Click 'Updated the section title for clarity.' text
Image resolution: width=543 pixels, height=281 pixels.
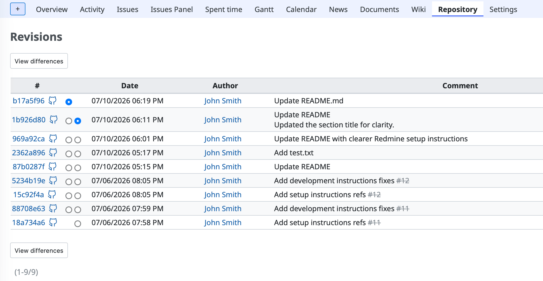334,125
